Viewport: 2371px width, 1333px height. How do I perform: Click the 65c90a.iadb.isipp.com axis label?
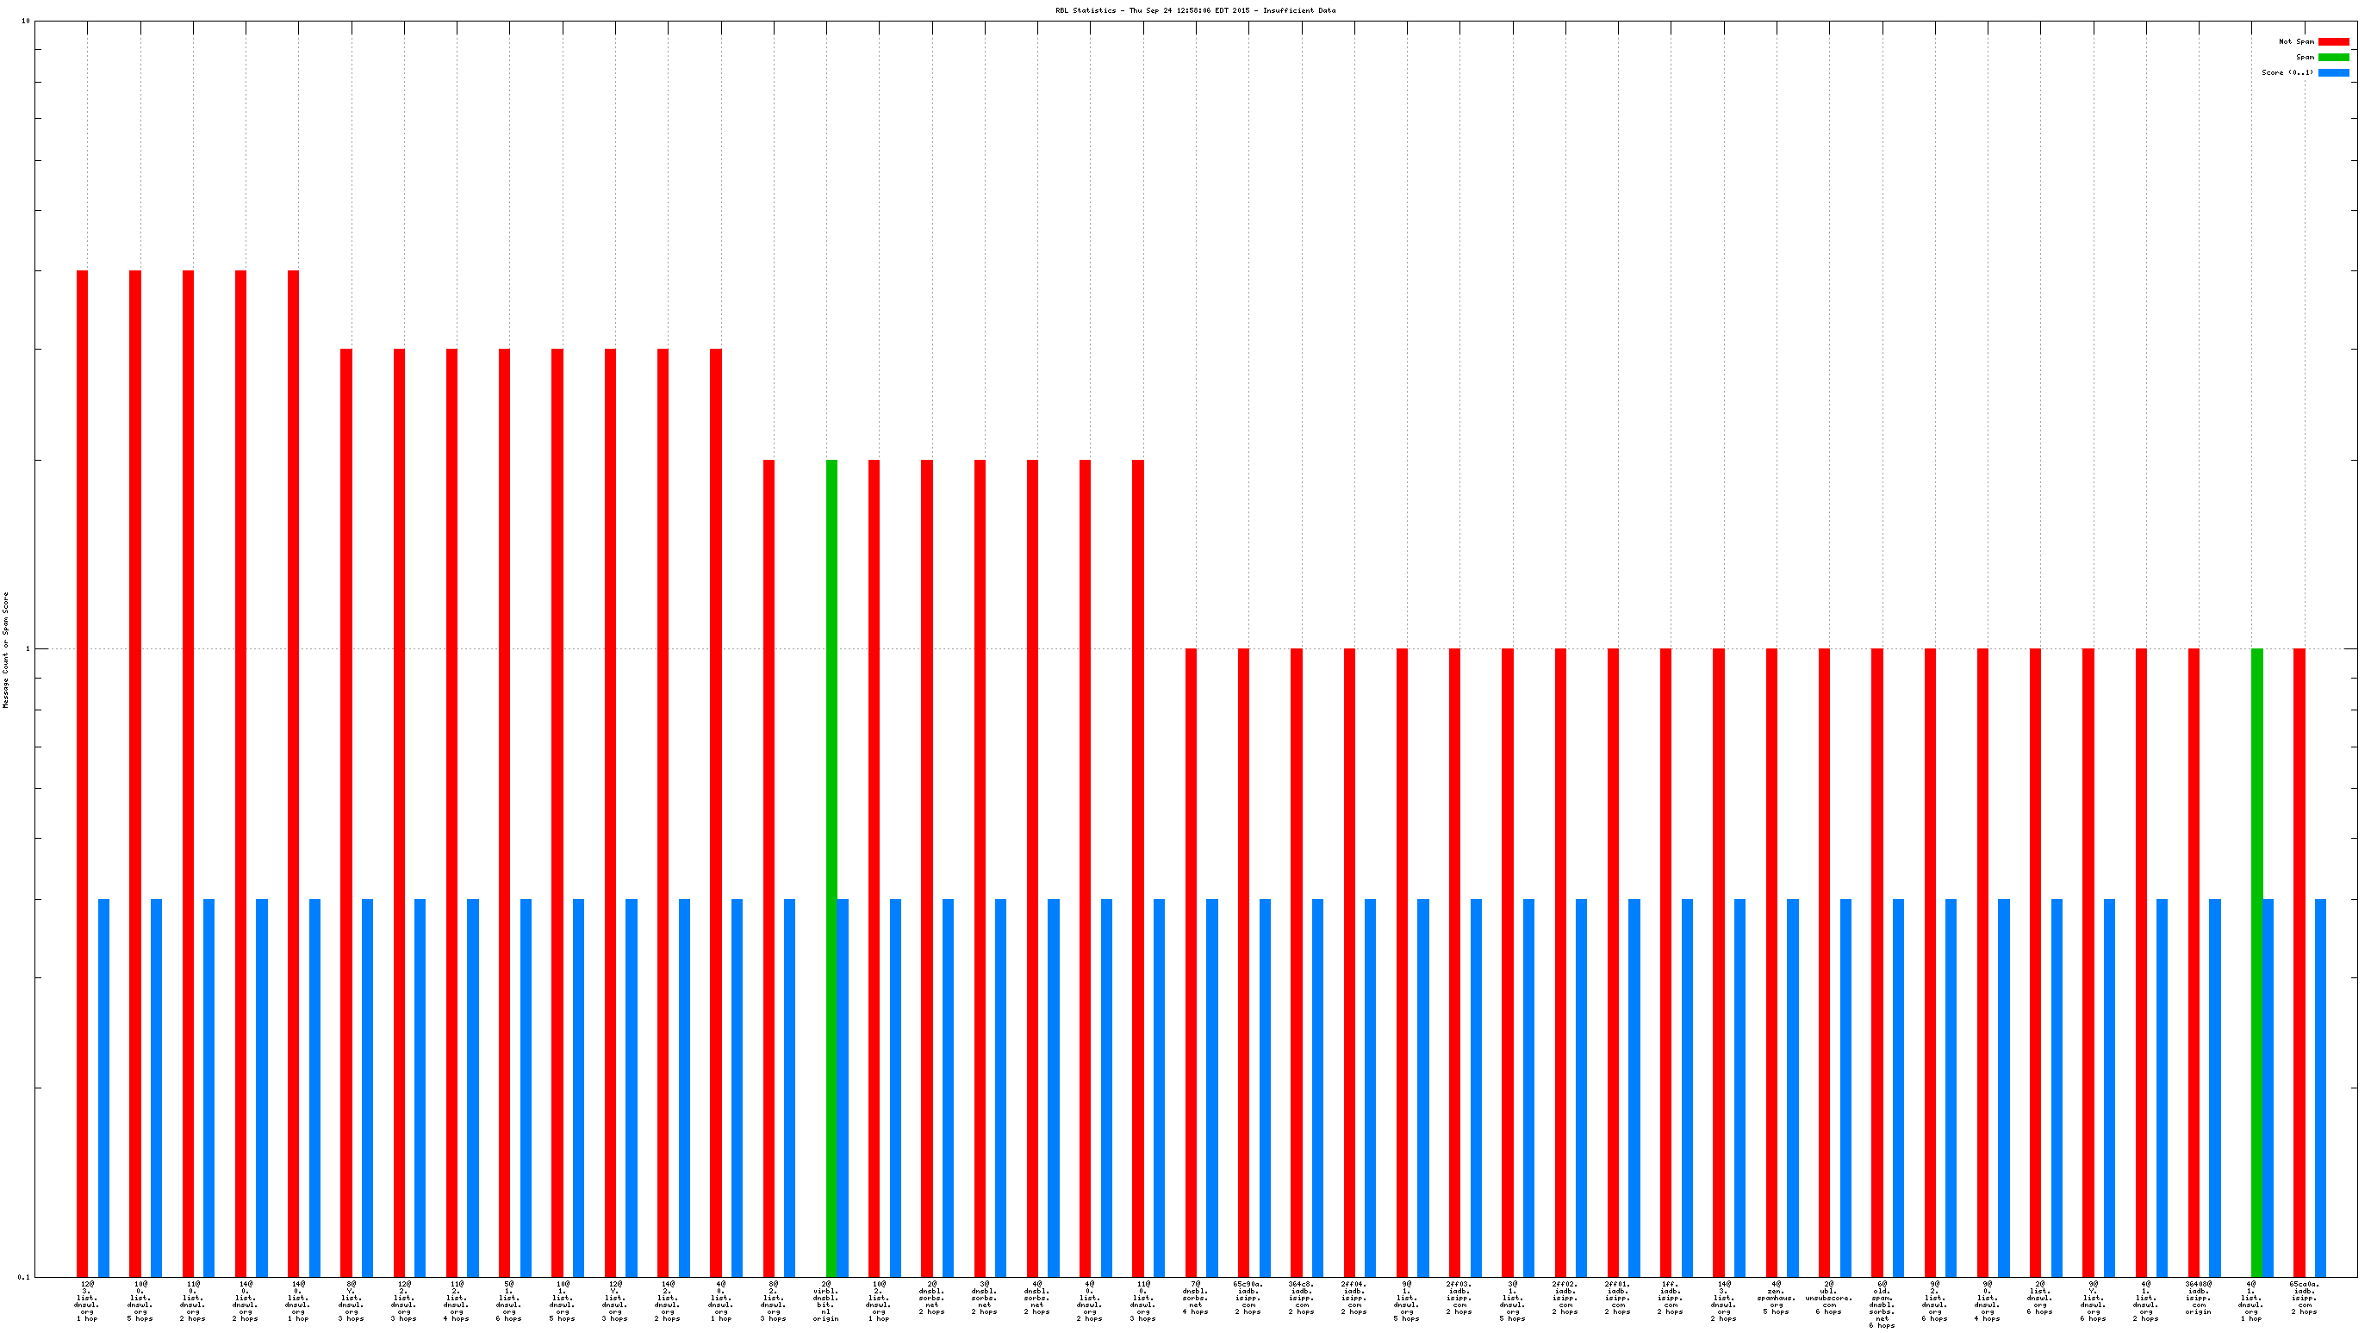pyautogui.click(x=1248, y=1298)
